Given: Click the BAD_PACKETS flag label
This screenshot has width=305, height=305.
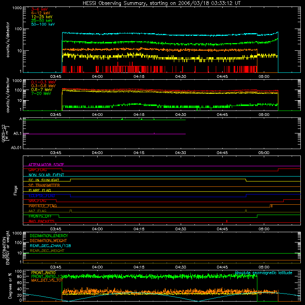Looking at the screenshot, I should pyautogui.click(x=42, y=221).
